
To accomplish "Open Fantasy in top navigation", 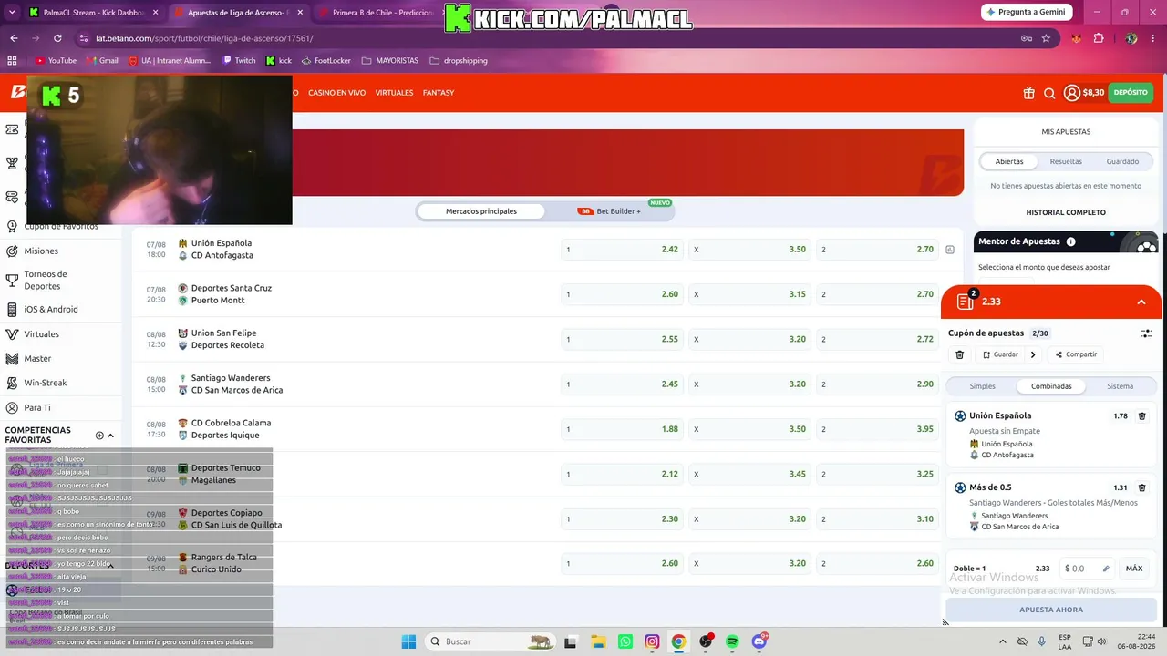I will click(439, 93).
